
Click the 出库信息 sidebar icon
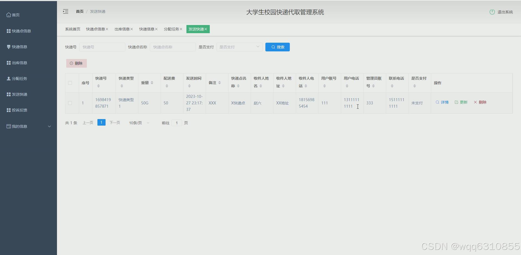coord(8,62)
